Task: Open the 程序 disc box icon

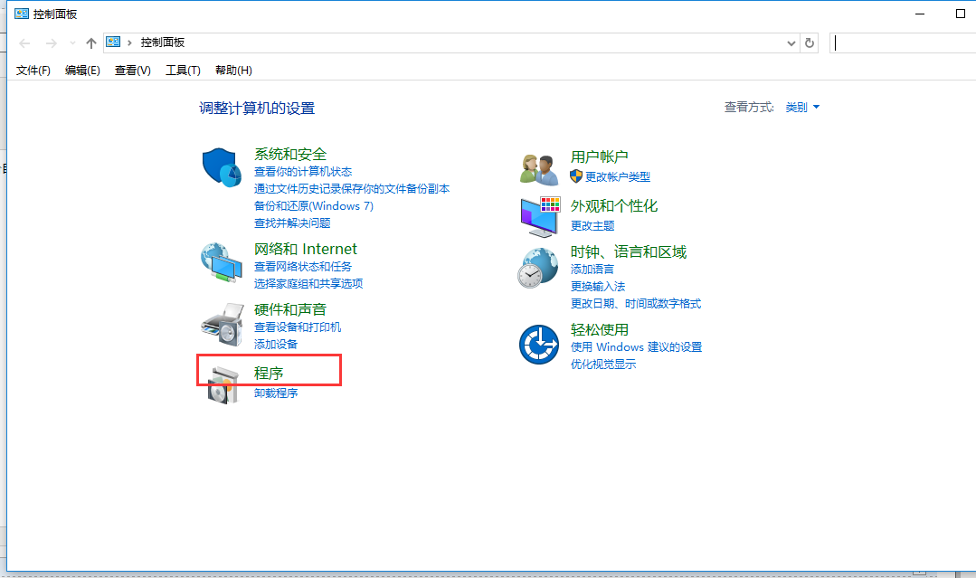Action: tap(223, 385)
